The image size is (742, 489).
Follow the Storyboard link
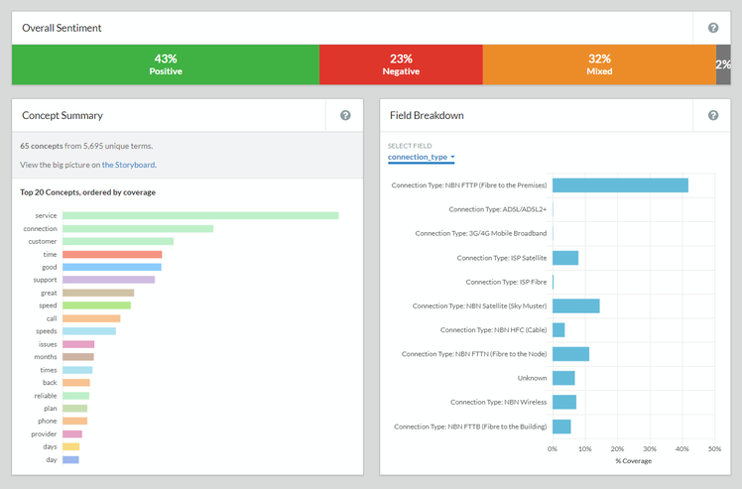pyautogui.click(x=128, y=165)
